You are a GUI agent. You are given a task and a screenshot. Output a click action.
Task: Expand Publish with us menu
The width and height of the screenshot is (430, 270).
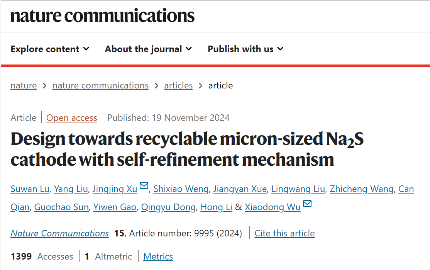pyautogui.click(x=245, y=49)
